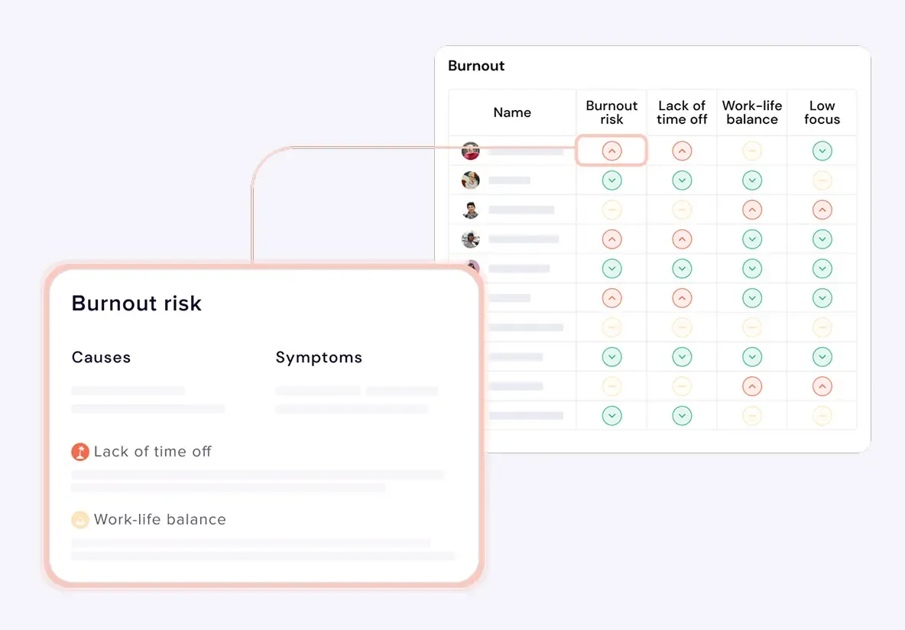Click third row's red Work-life balance arrow

[752, 209]
